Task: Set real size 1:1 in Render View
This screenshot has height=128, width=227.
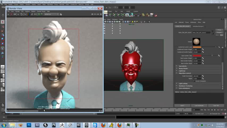Action: [x=35, y=14]
